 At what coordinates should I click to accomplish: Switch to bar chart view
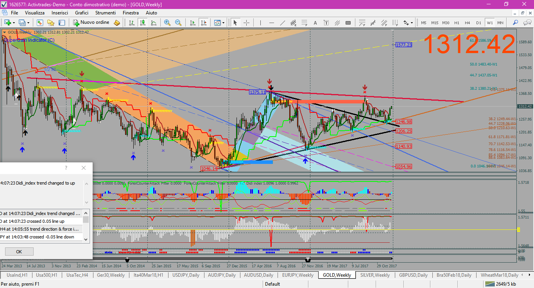coord(132,23)
